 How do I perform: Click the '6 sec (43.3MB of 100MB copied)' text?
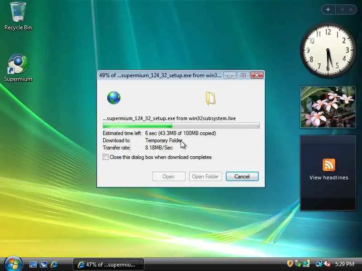(181, 133)
